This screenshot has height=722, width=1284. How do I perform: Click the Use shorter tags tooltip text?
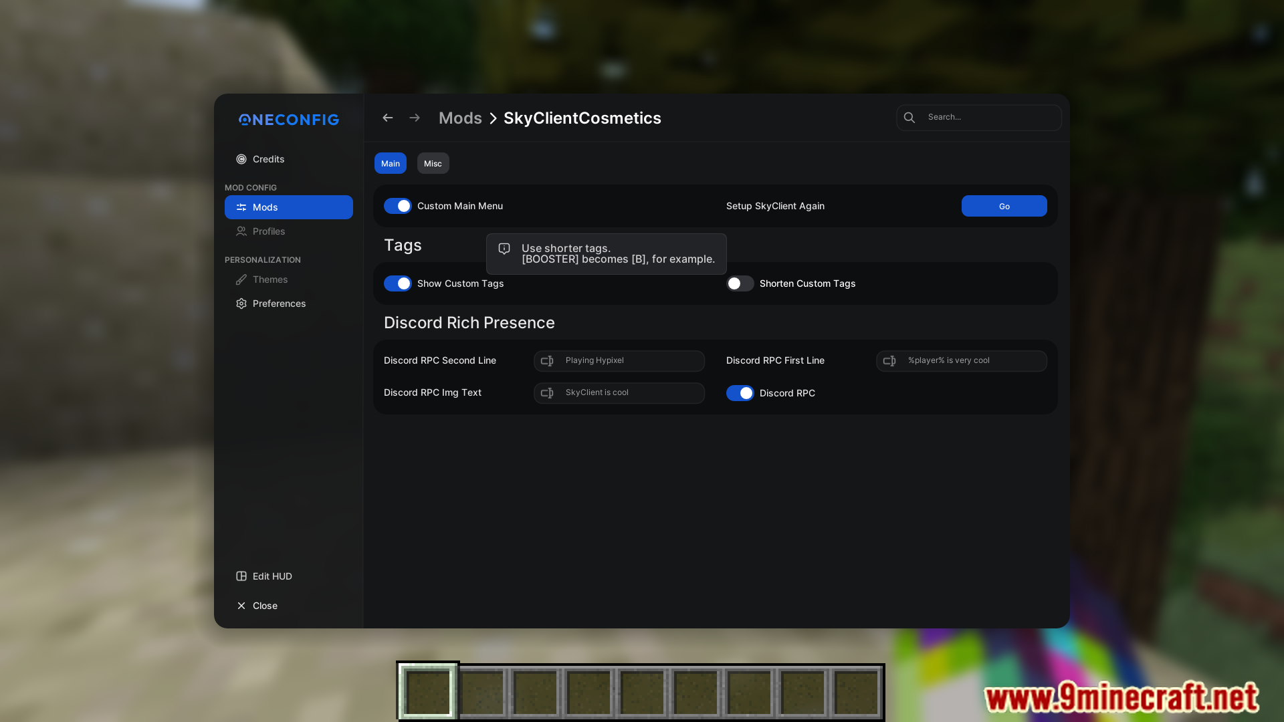click(619, 254)
